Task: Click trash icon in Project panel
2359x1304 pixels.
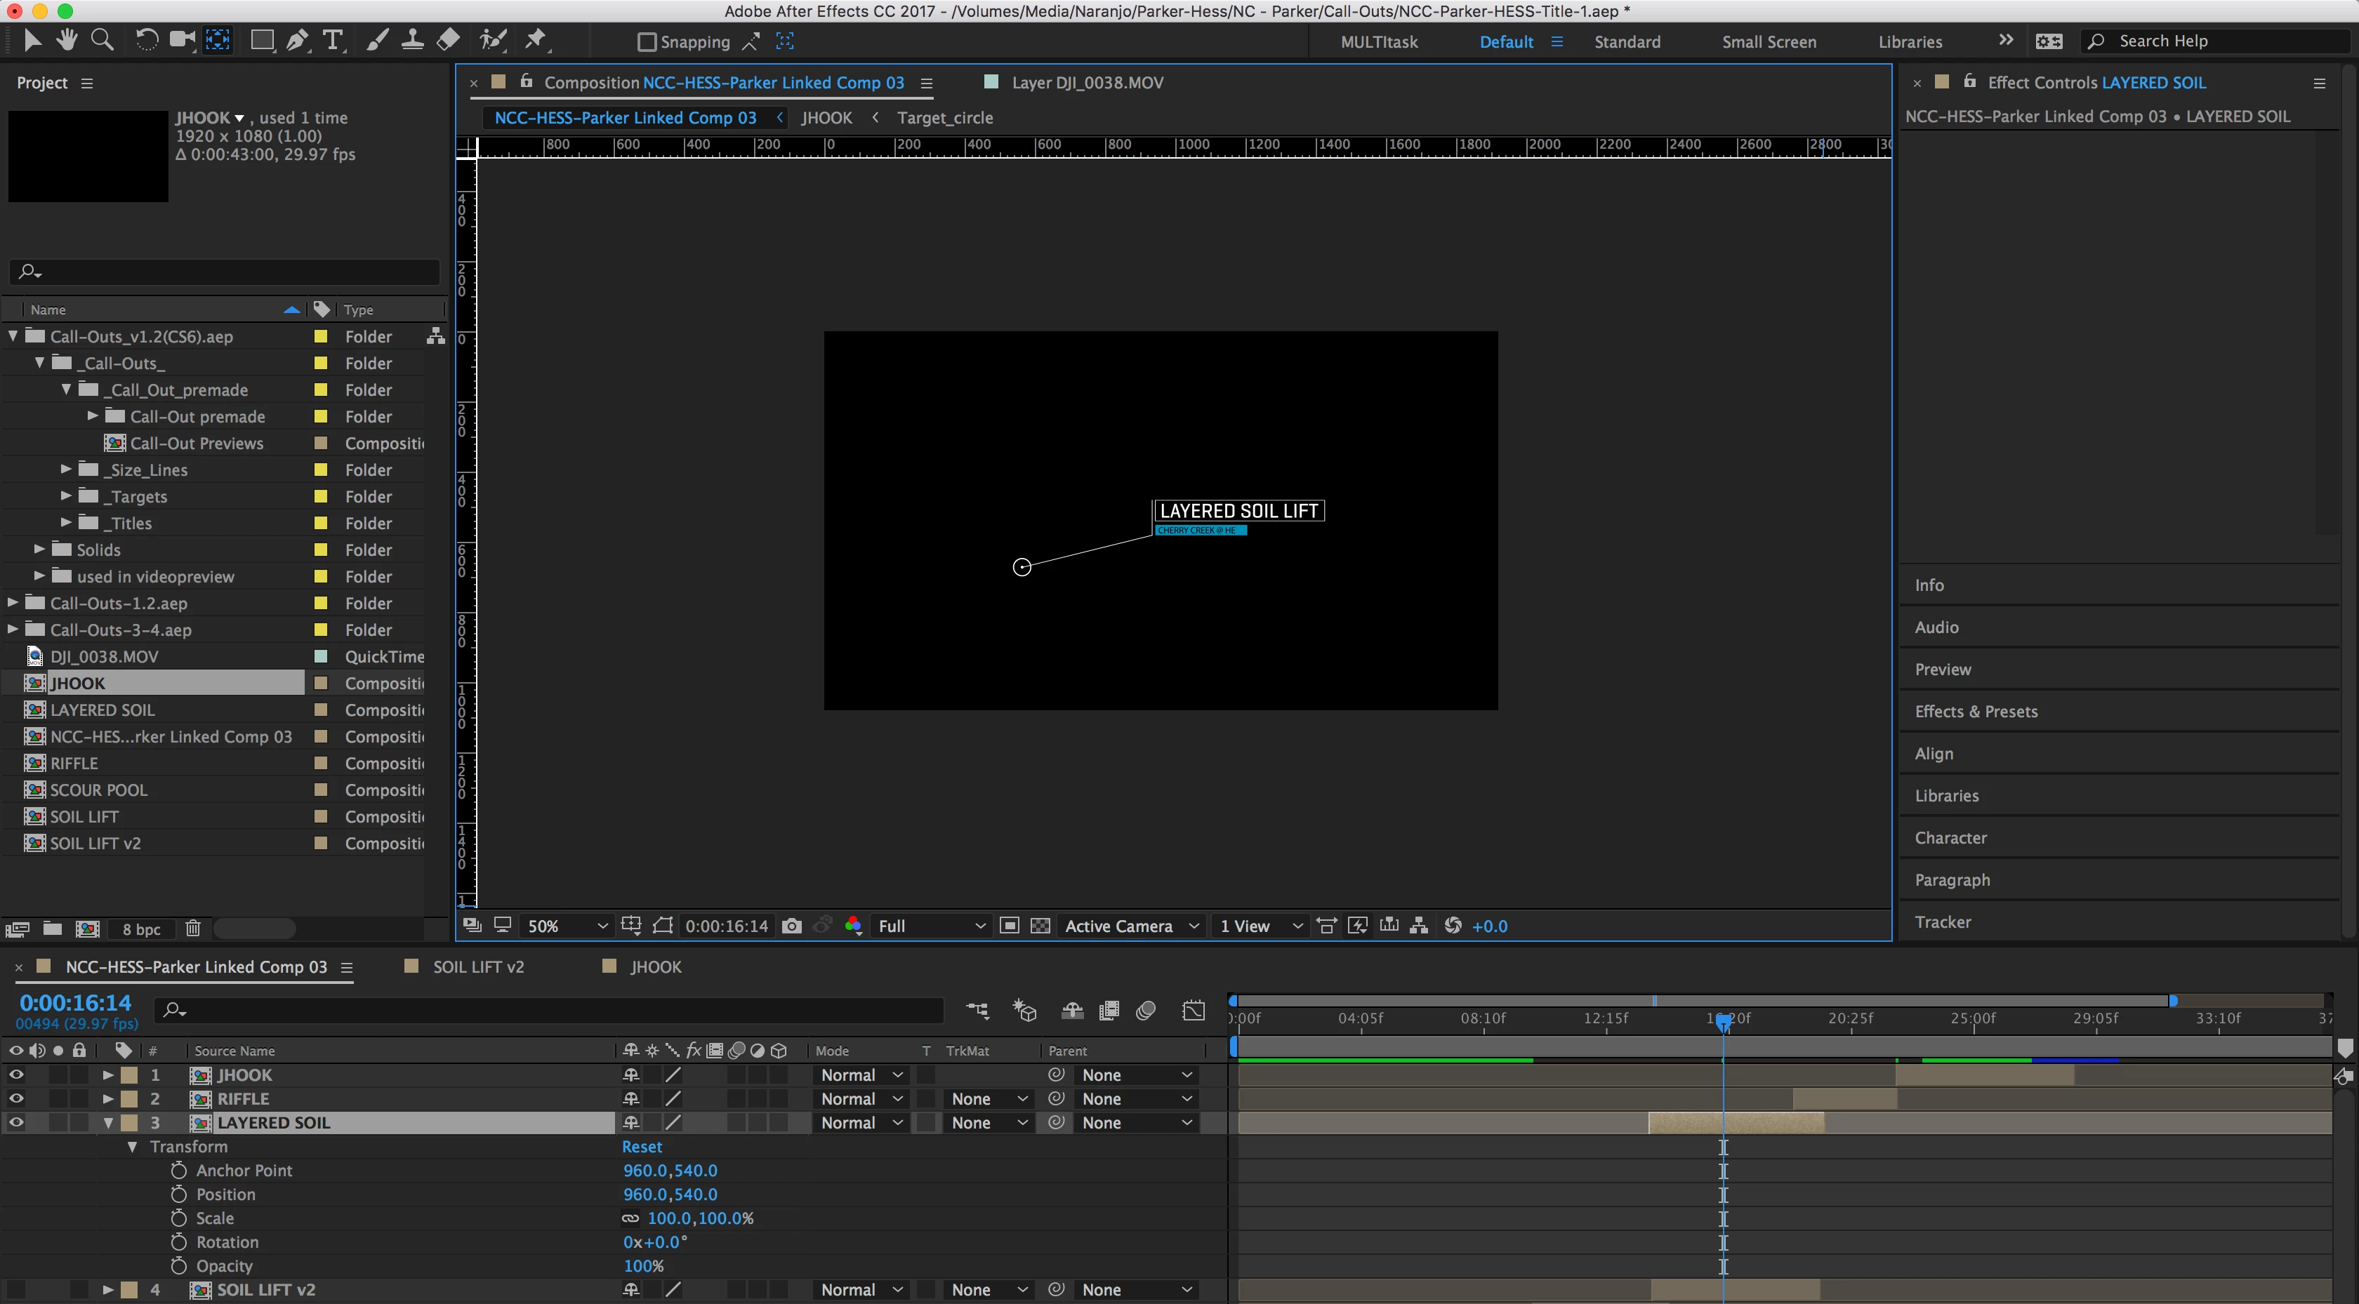Action: [x=192, y=929]
